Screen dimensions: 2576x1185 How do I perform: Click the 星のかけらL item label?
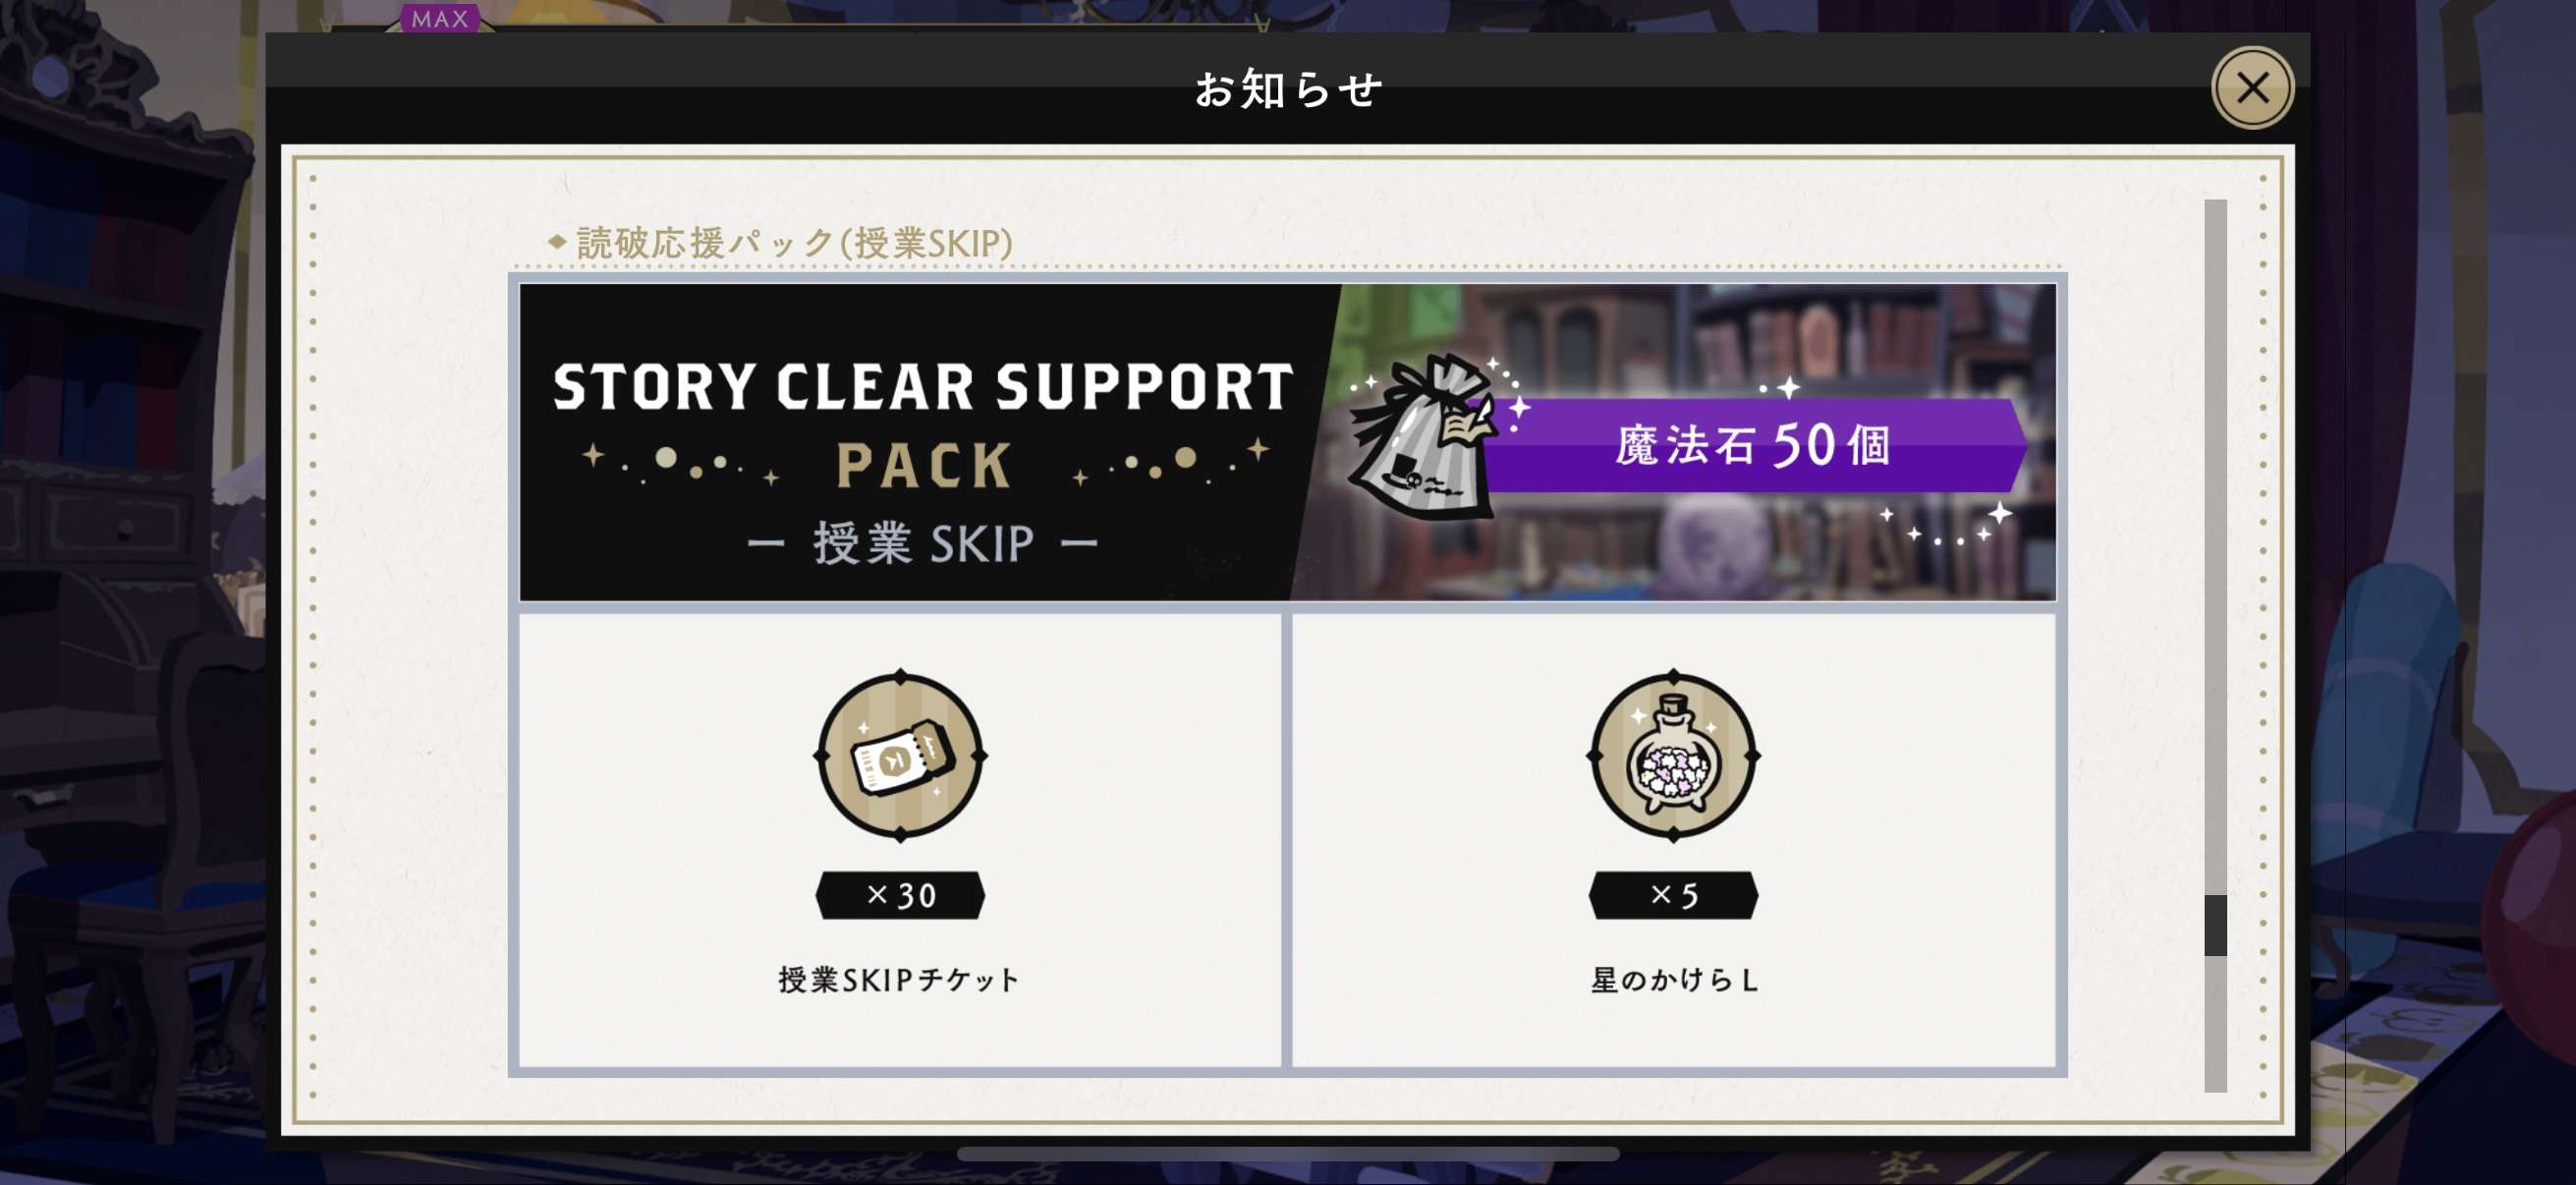coord(1674,980)
